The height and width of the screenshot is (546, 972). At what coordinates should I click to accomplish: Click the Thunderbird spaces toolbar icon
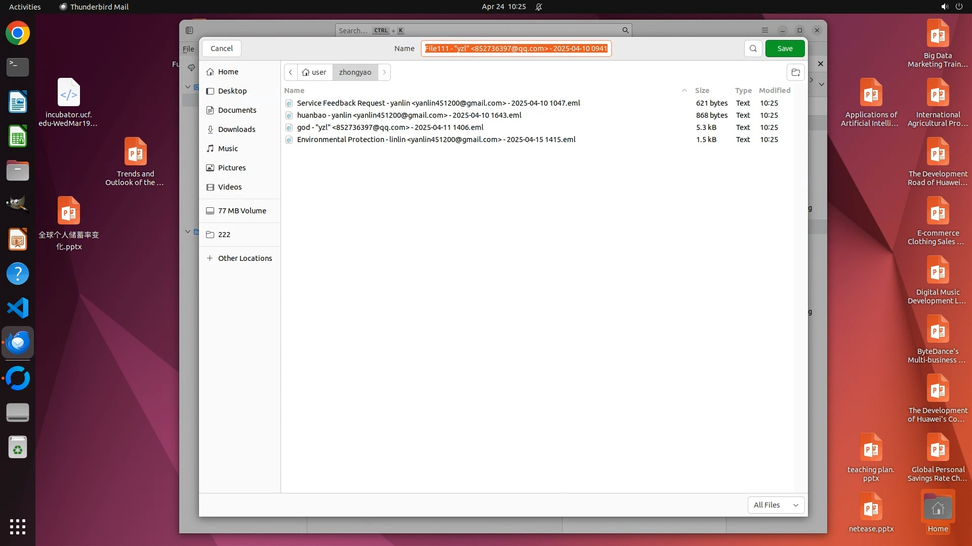[189, 30]
